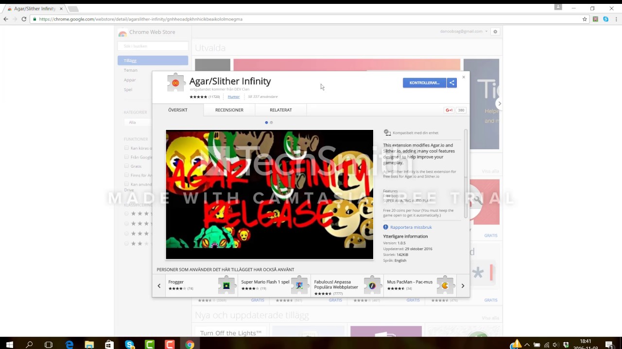The image size is (622, 349).
Task: Select Appar in the sidebar
Action: point(130,80)
